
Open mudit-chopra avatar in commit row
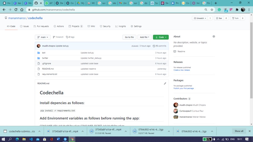pyautogui.click(x=39, y=46)
